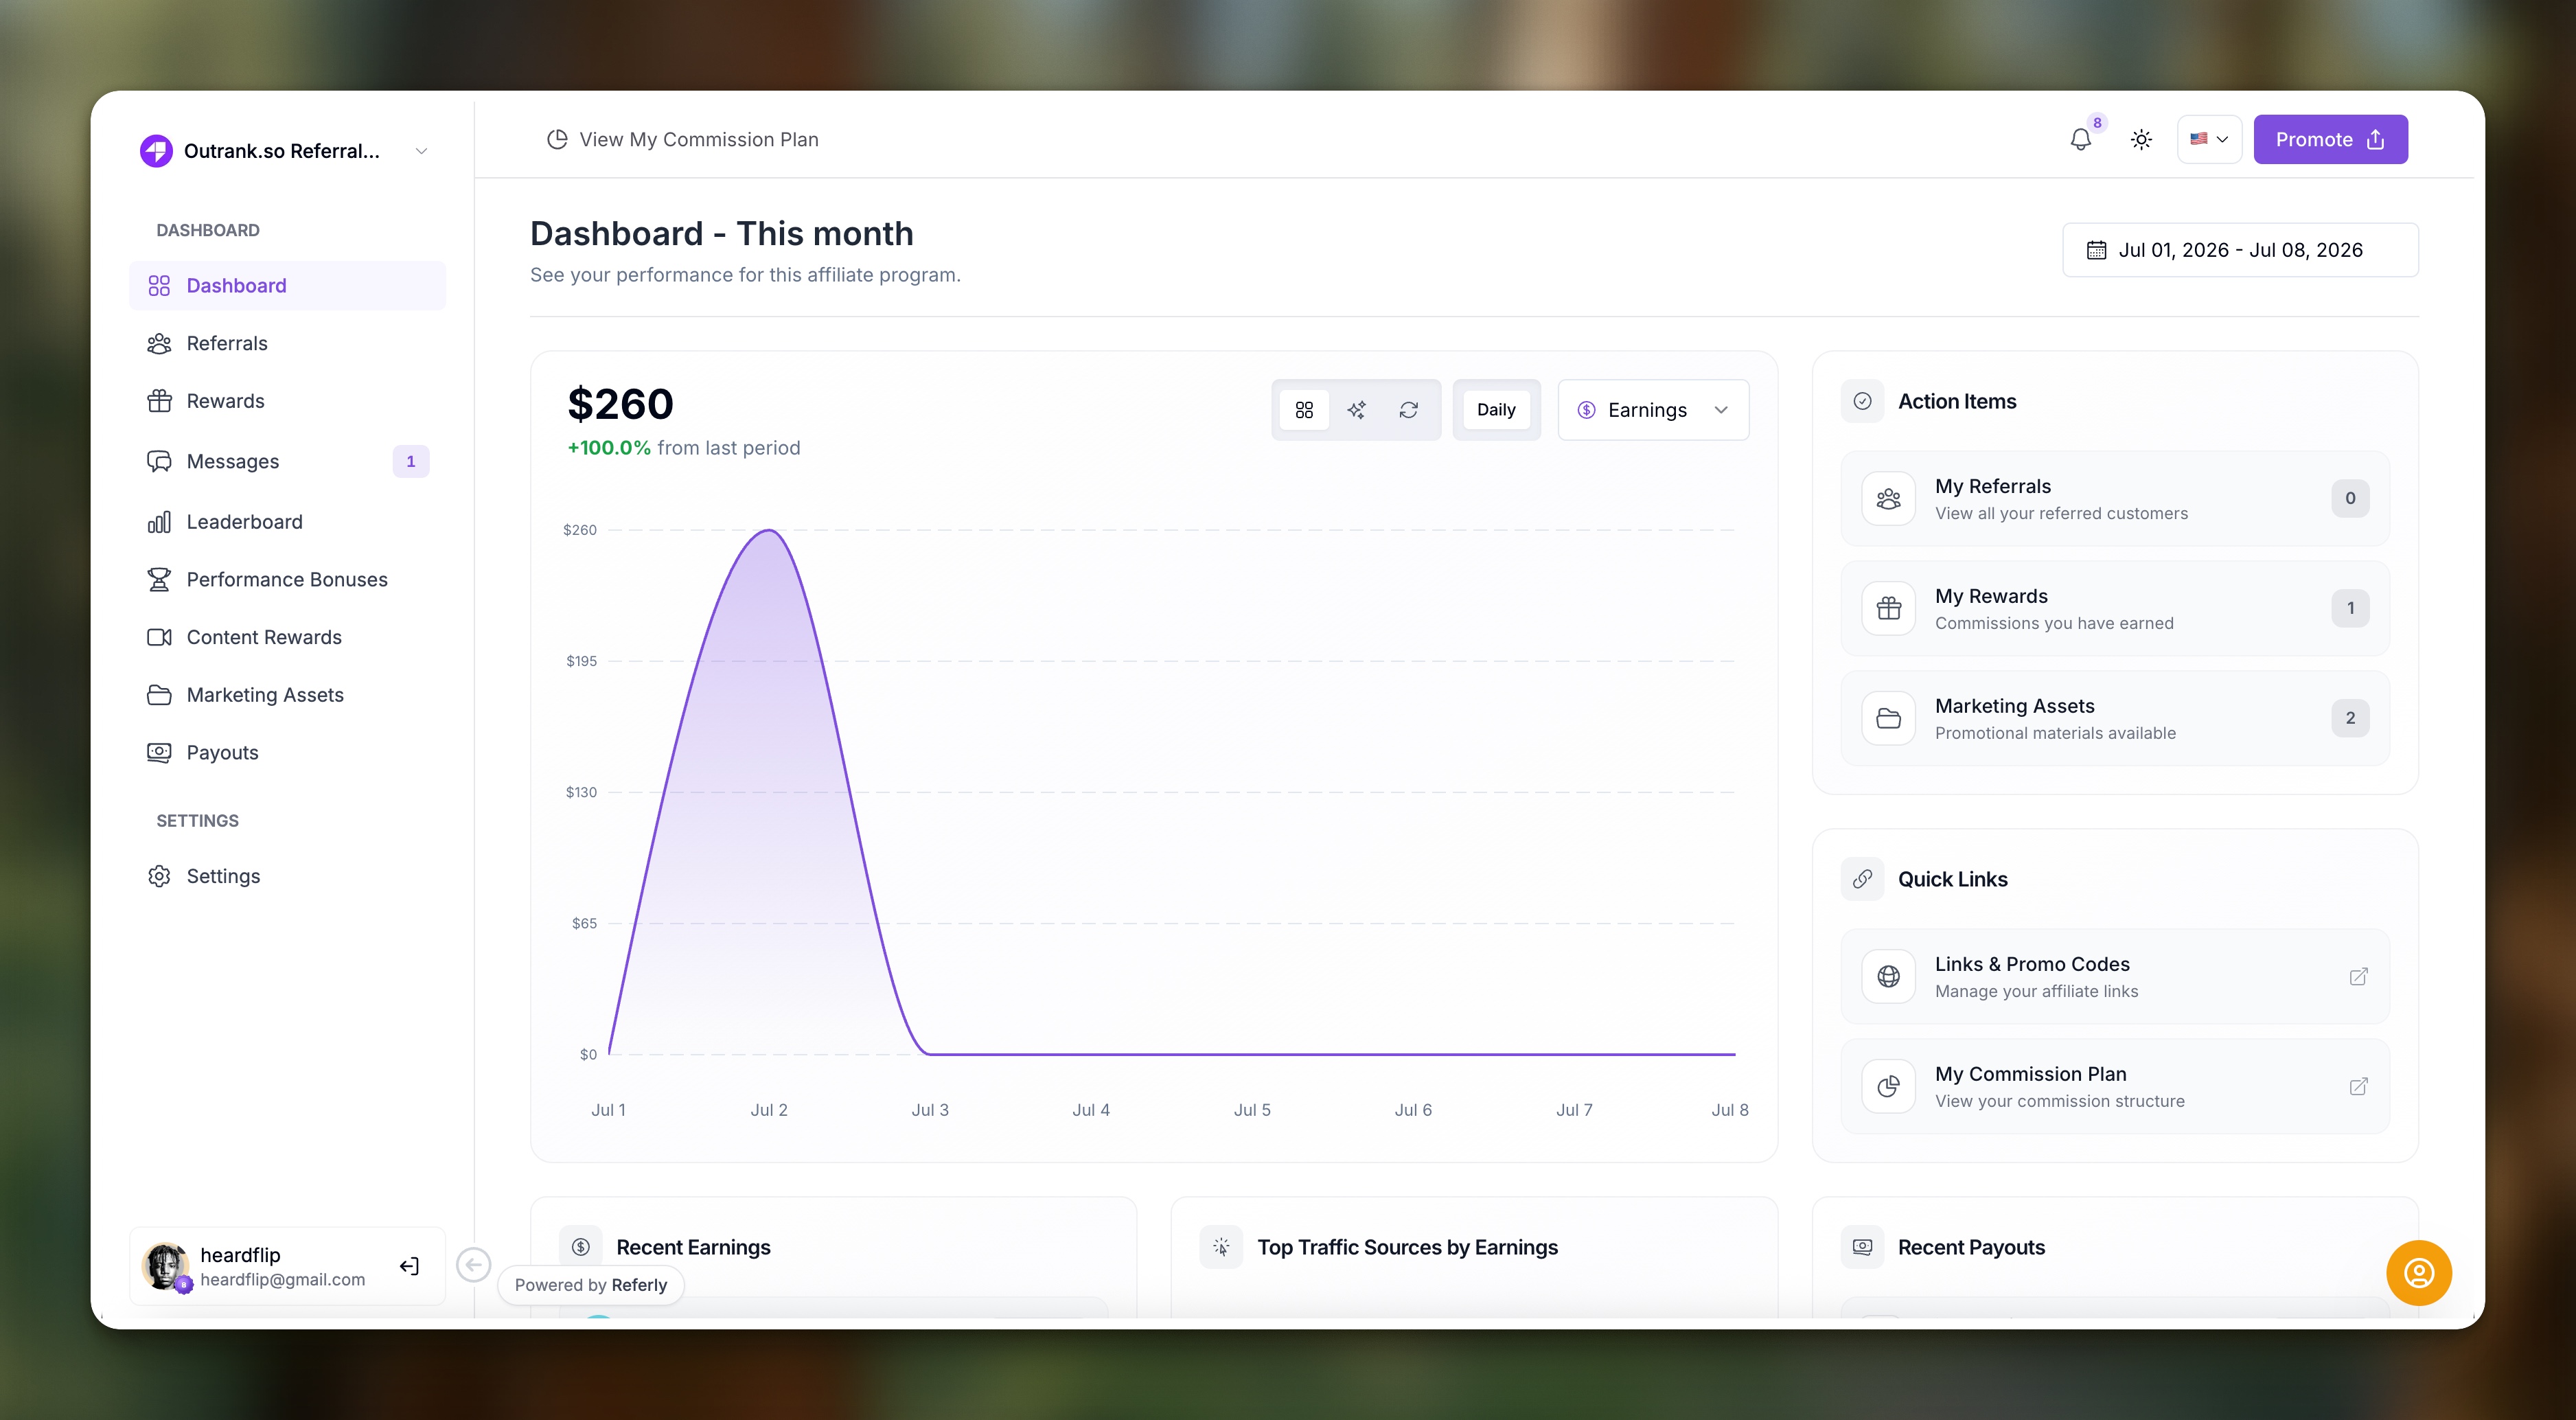This screenshot has width=2576, height=1420.
Task: Click the Settings gear icon
Action: click(159, 877)
